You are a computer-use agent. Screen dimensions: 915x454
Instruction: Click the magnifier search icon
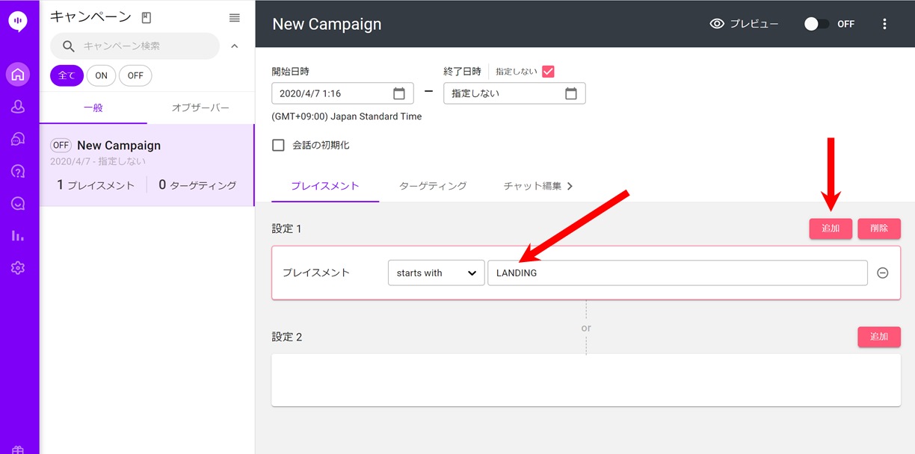click(x=69, y=46)
